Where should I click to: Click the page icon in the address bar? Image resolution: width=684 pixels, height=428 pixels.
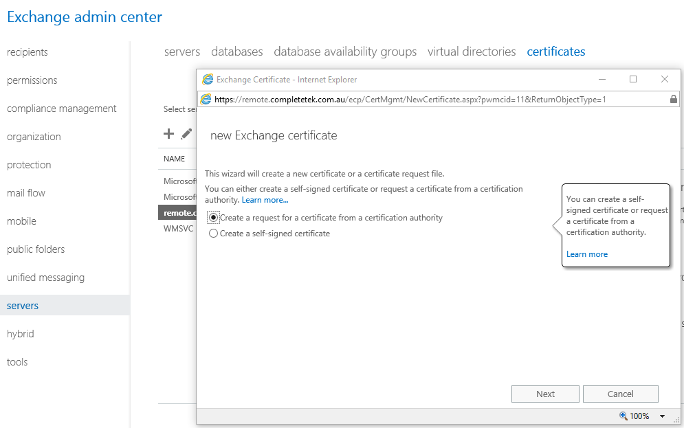[x=206, y=99]
